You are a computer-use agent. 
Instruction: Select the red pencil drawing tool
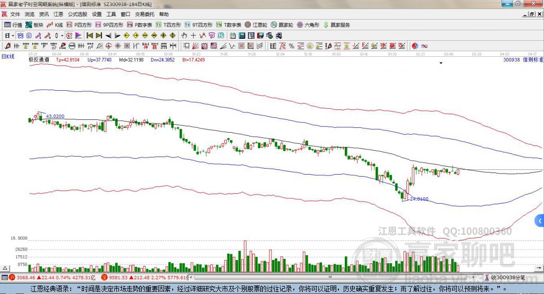7,46
